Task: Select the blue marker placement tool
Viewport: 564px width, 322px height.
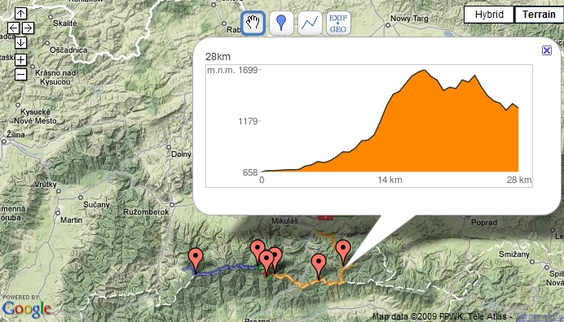Action: (281, 24)
